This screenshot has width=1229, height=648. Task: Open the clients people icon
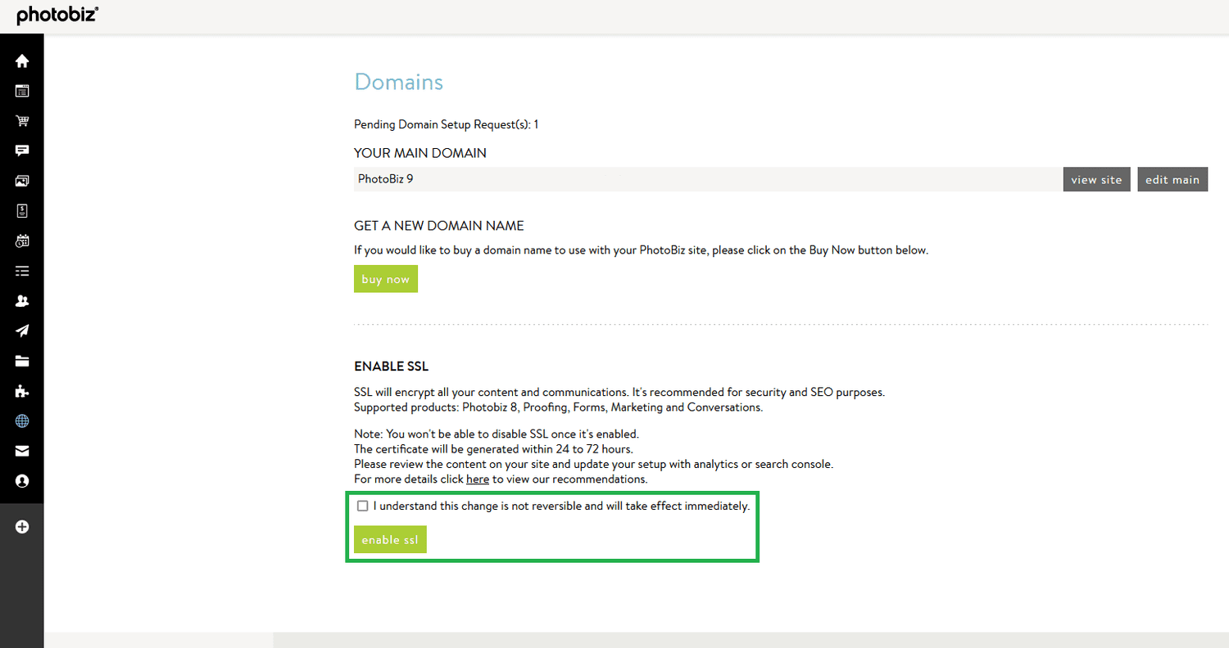point(21,300)
